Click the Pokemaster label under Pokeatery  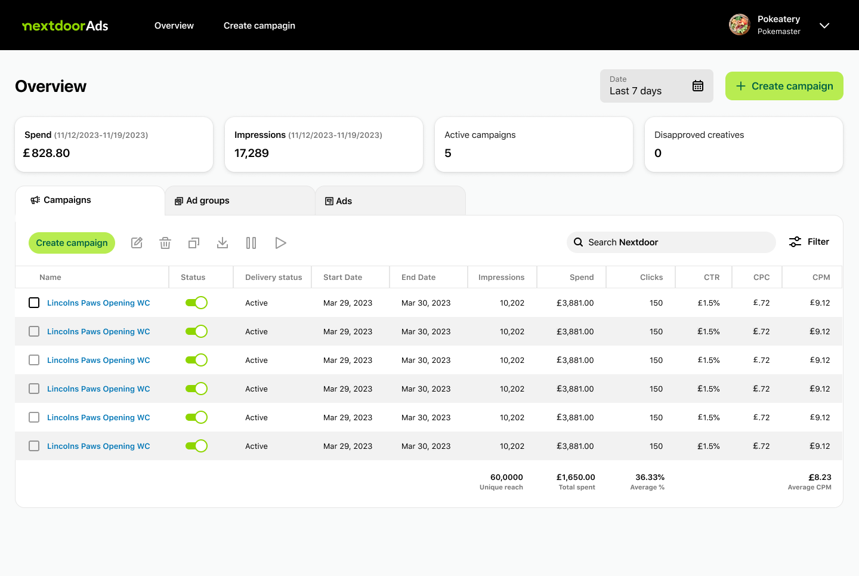tap(779, 32)
